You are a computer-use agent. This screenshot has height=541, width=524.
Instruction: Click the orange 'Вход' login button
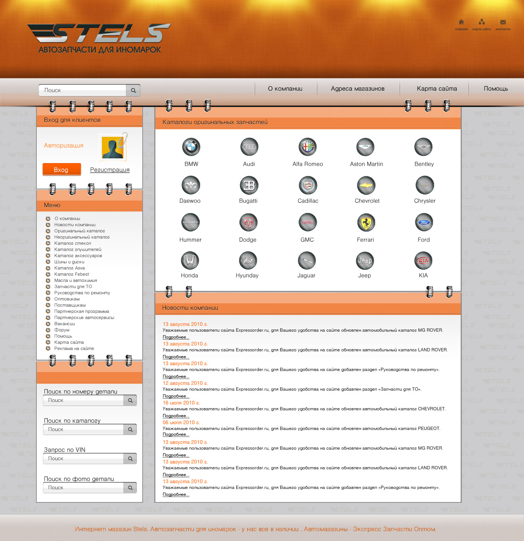tap(62, 170)
